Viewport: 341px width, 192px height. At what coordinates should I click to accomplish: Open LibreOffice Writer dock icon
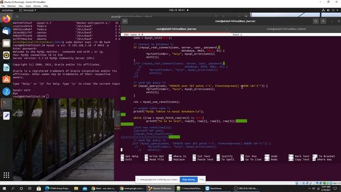pos(6,68)
